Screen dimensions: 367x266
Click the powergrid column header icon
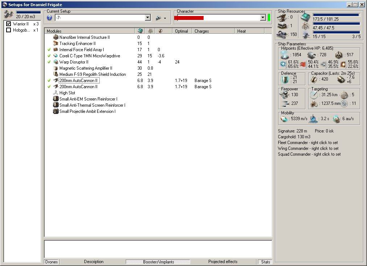pos(150,31)
